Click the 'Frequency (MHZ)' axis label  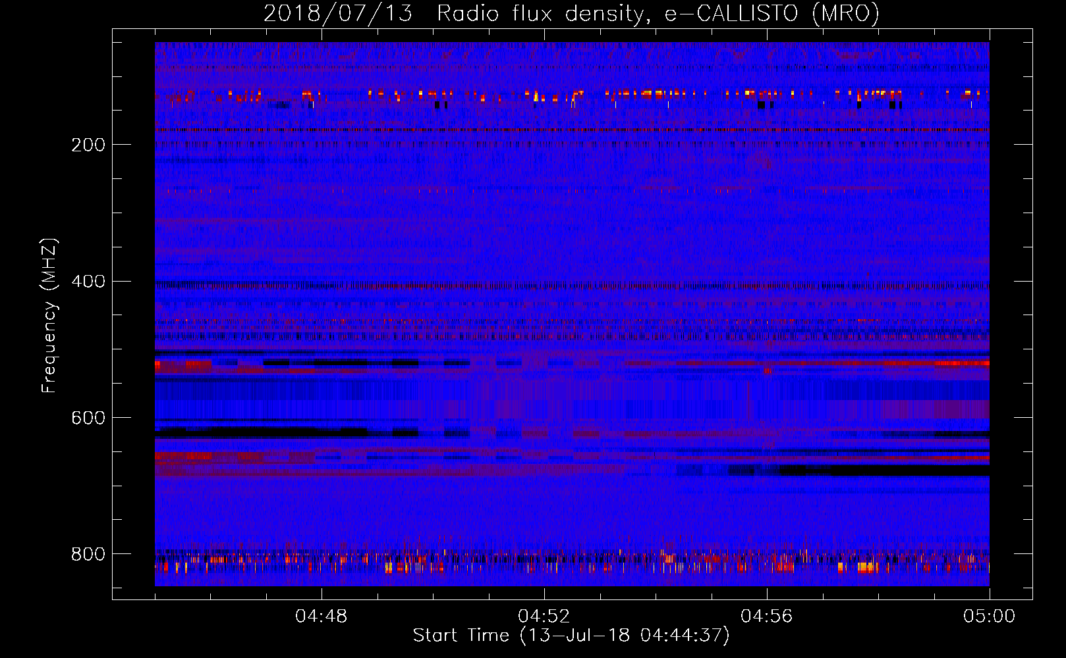pos(49,315)
